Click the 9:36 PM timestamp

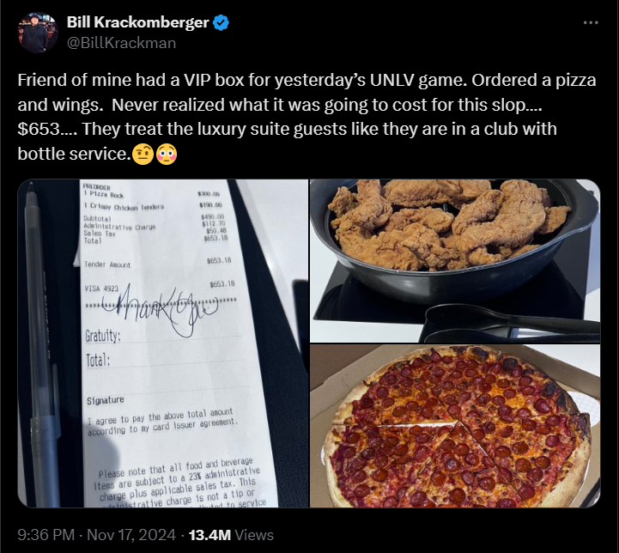(46, 535)
